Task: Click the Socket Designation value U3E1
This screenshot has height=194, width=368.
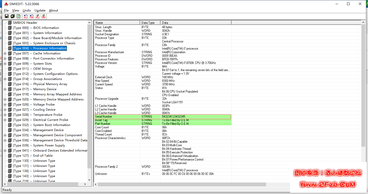Action: coord(165,34)
